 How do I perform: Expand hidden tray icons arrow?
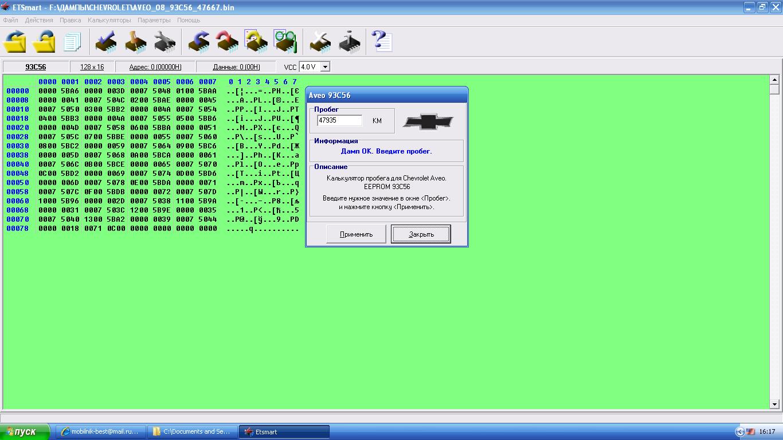click(x=739, y=432)
